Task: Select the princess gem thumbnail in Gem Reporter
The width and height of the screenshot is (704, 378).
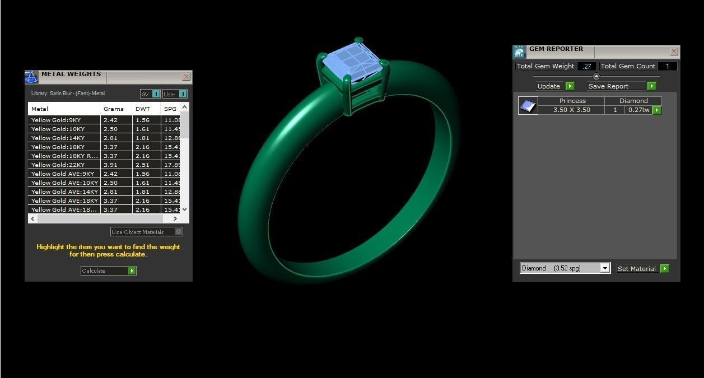Action: click(x=528, y=105)
